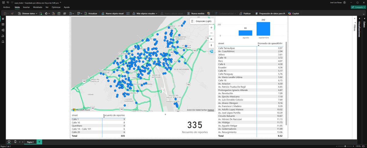Image resolution: width=367 pixels, height=148 pixels.
Task: Click the Text box icon in ribbon
Action: 128,13
